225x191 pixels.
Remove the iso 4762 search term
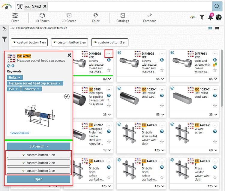click(x=45, y=7)
